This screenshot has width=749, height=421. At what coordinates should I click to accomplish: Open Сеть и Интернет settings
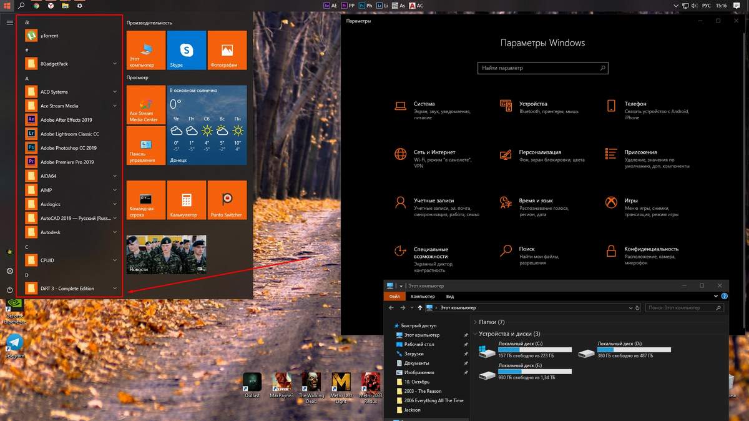tap(434, 152)
